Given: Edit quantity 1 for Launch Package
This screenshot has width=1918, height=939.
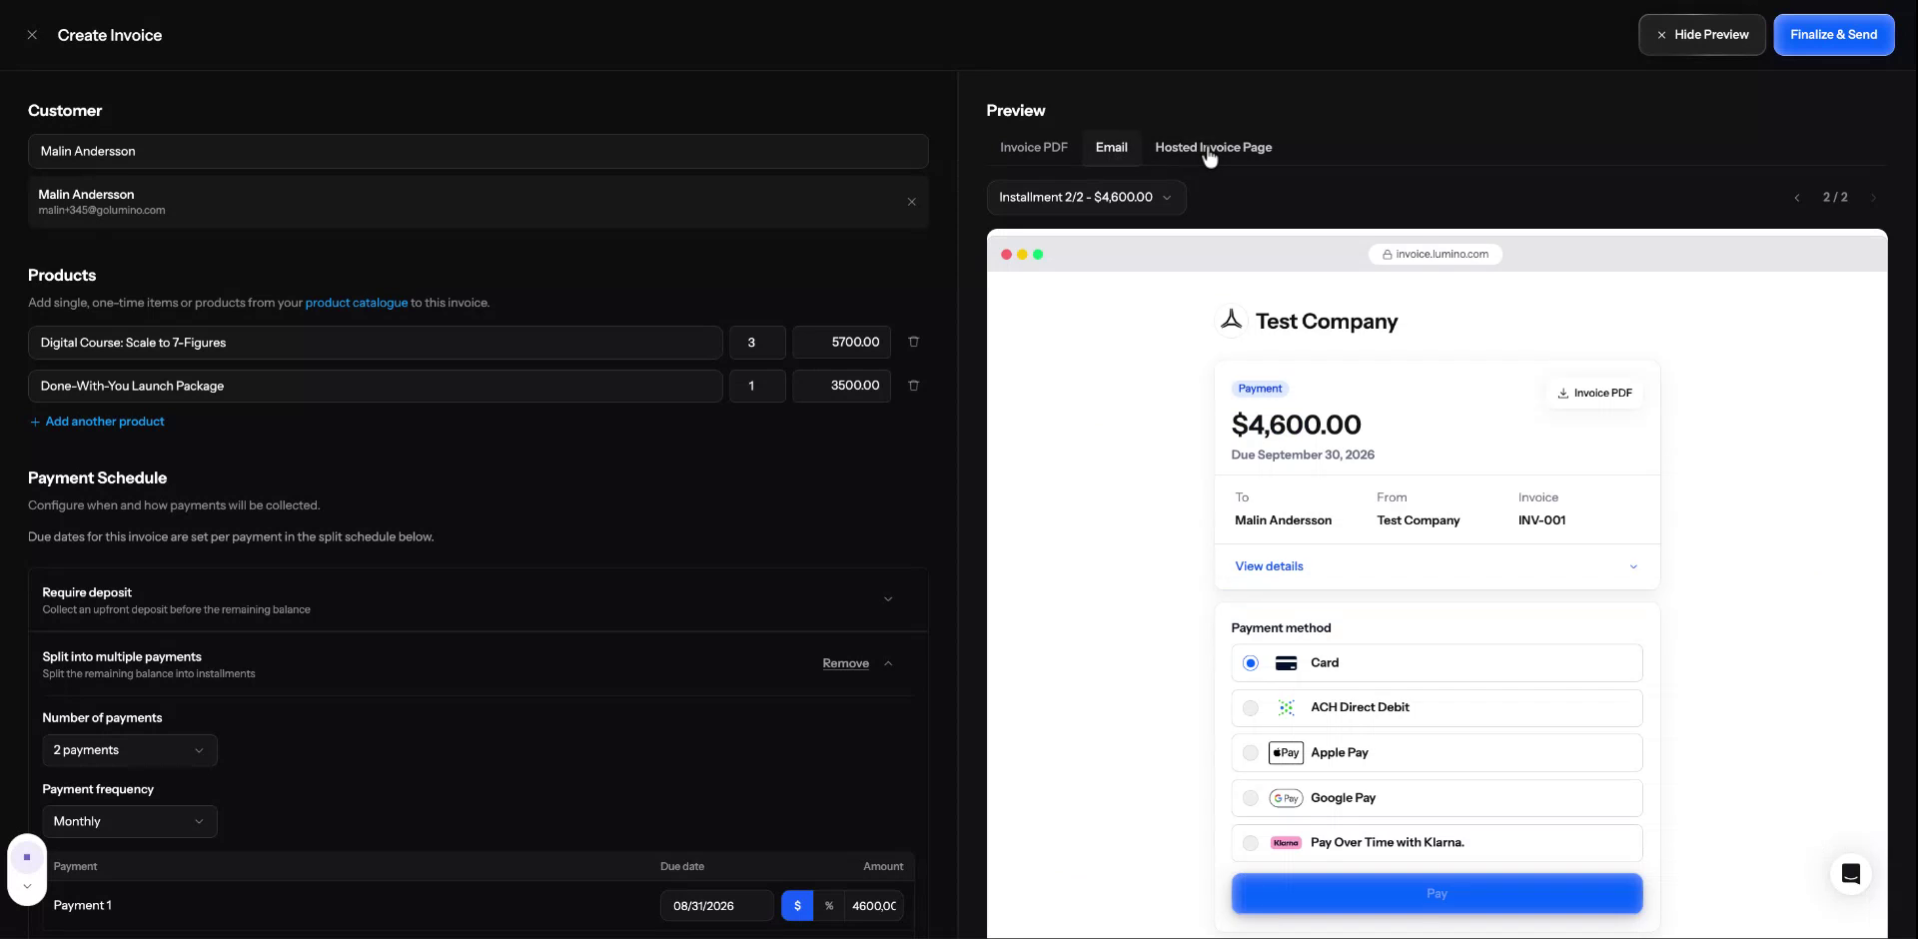Looking at the screenshot, I should [757, 386].
